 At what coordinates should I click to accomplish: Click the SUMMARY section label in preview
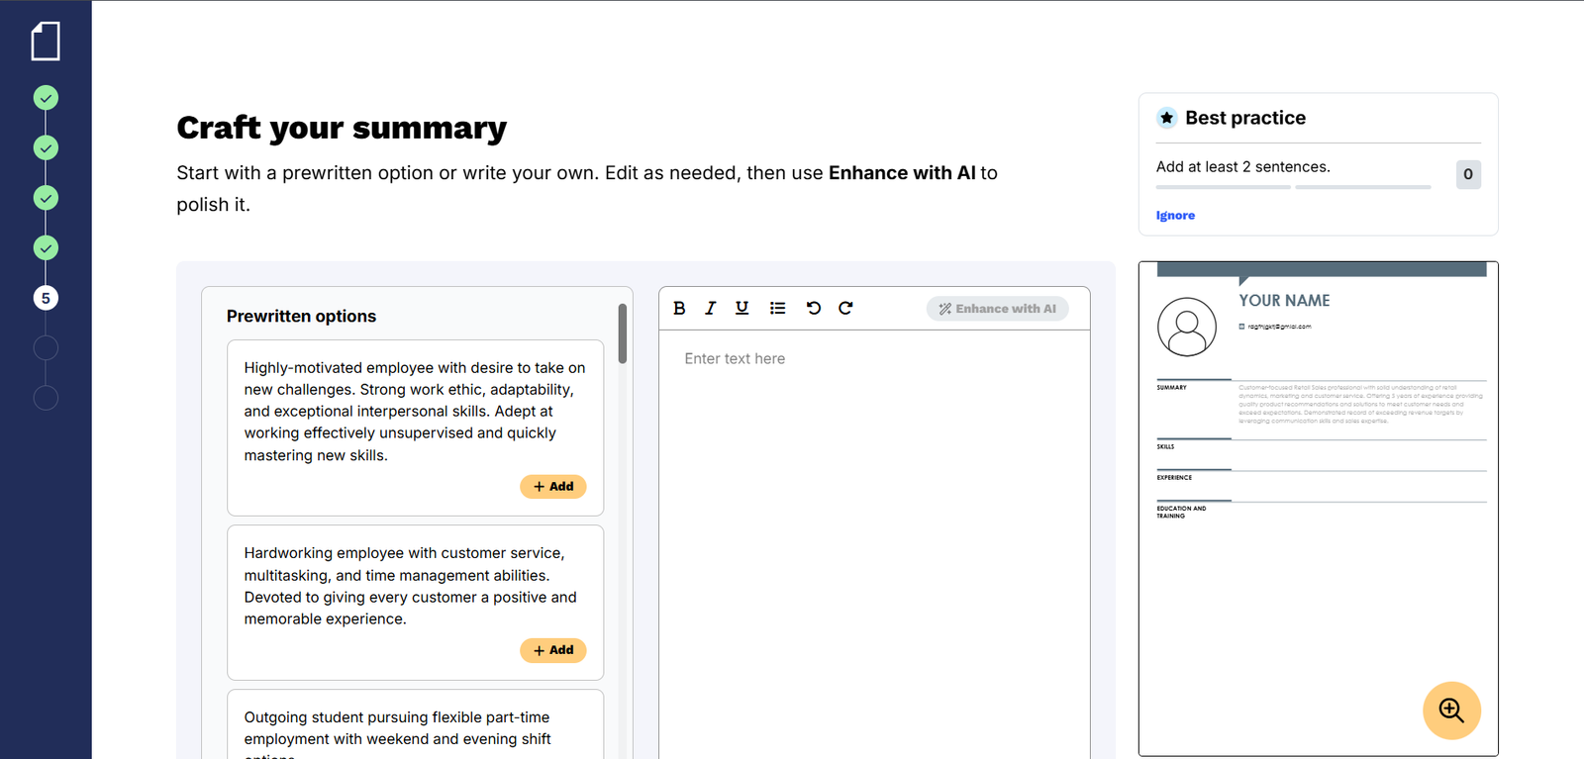point(1171,388)
